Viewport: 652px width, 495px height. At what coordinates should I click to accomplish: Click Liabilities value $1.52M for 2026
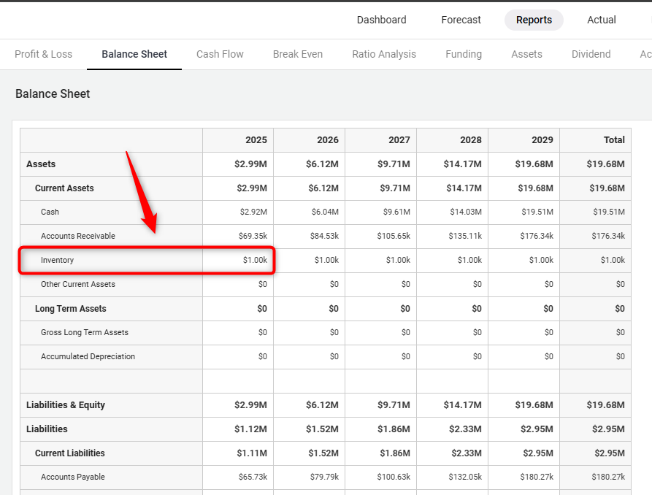(x=322, y=429)
